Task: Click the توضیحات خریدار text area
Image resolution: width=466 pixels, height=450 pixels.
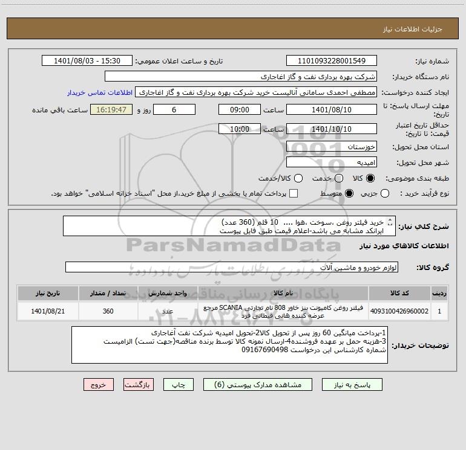Action: click(x=229, y=345)
